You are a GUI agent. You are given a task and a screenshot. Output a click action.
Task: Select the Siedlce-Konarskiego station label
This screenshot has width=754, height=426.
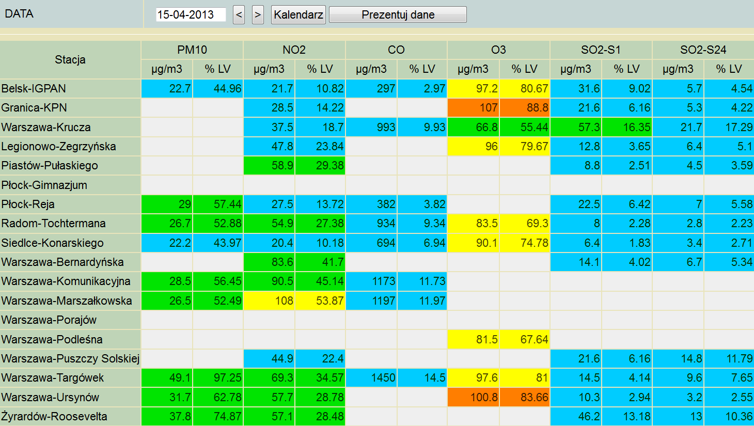point(70,243)
